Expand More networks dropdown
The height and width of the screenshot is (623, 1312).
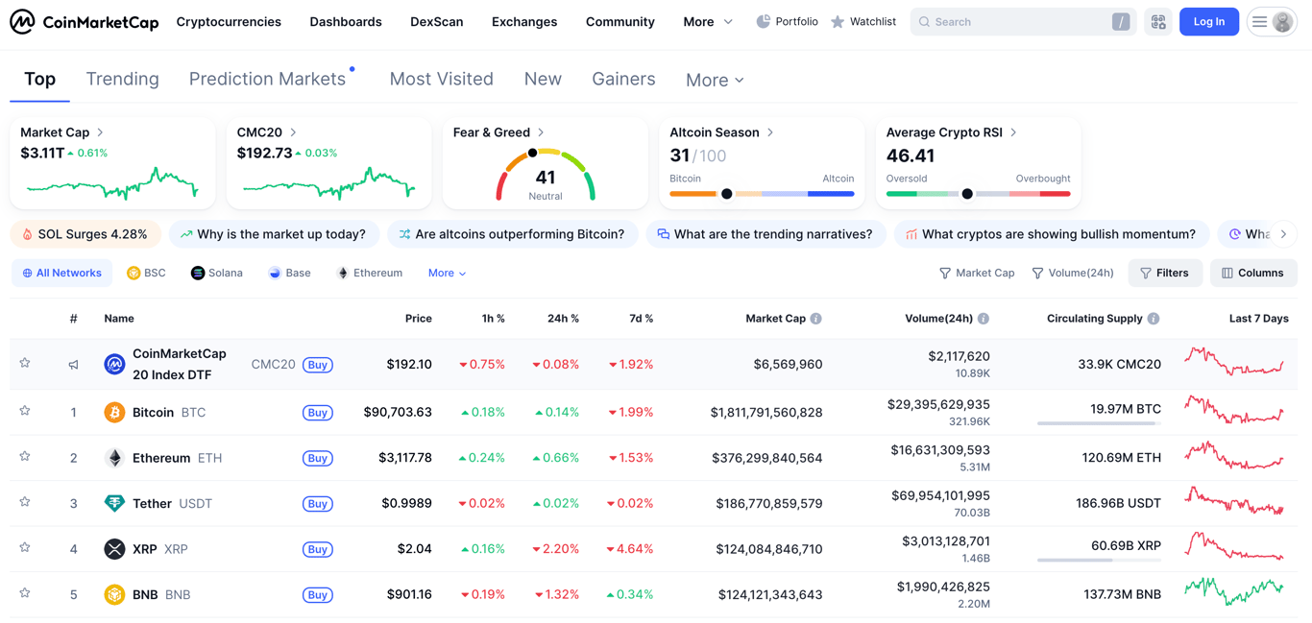click(x=447, y=273)
